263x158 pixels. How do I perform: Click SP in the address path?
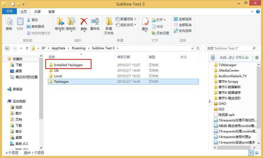click(43, 48)
